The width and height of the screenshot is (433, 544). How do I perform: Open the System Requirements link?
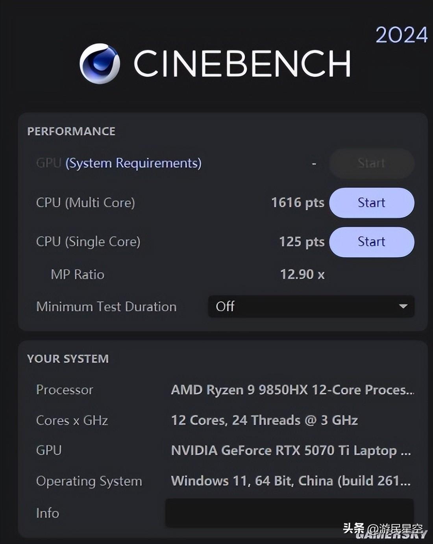[133, 163]
